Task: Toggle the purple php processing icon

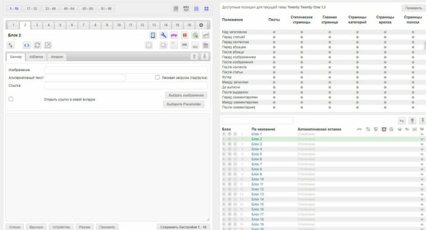Action: pos(174,35)
